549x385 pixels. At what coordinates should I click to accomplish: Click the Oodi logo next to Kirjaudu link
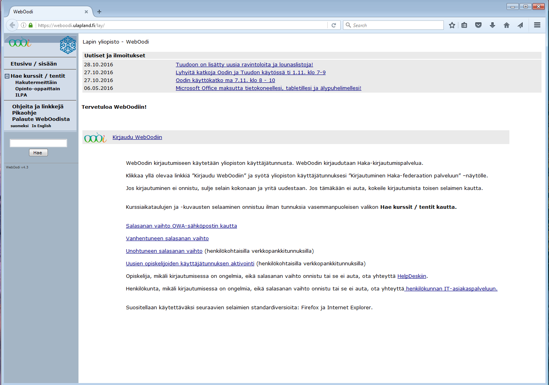pyautogui.click(x=95, y=137)
